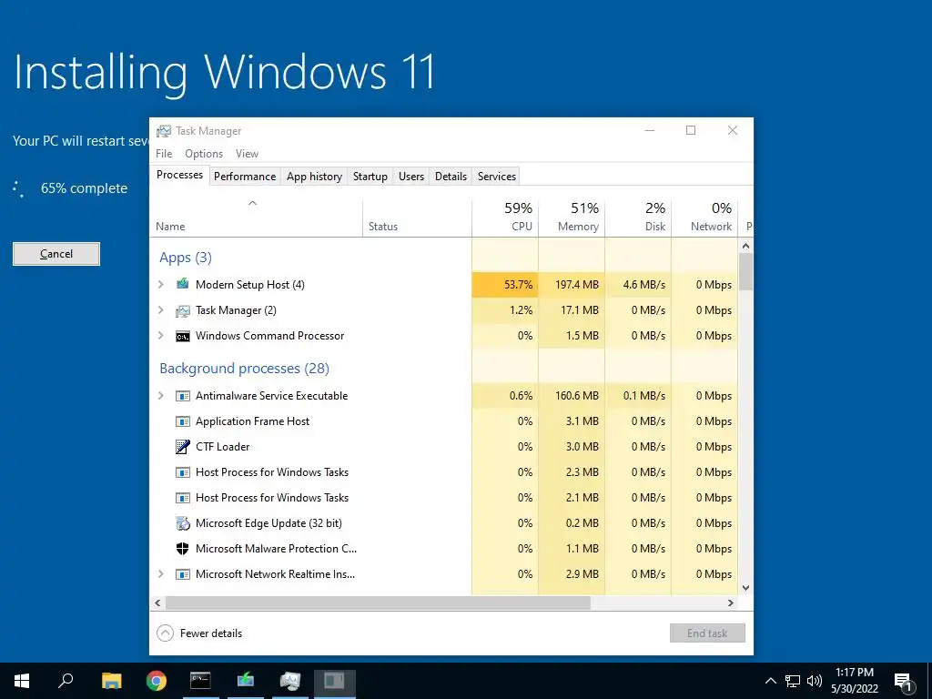Open the Action Center notifications icon
932x699 pixels.
pos(904,683)
